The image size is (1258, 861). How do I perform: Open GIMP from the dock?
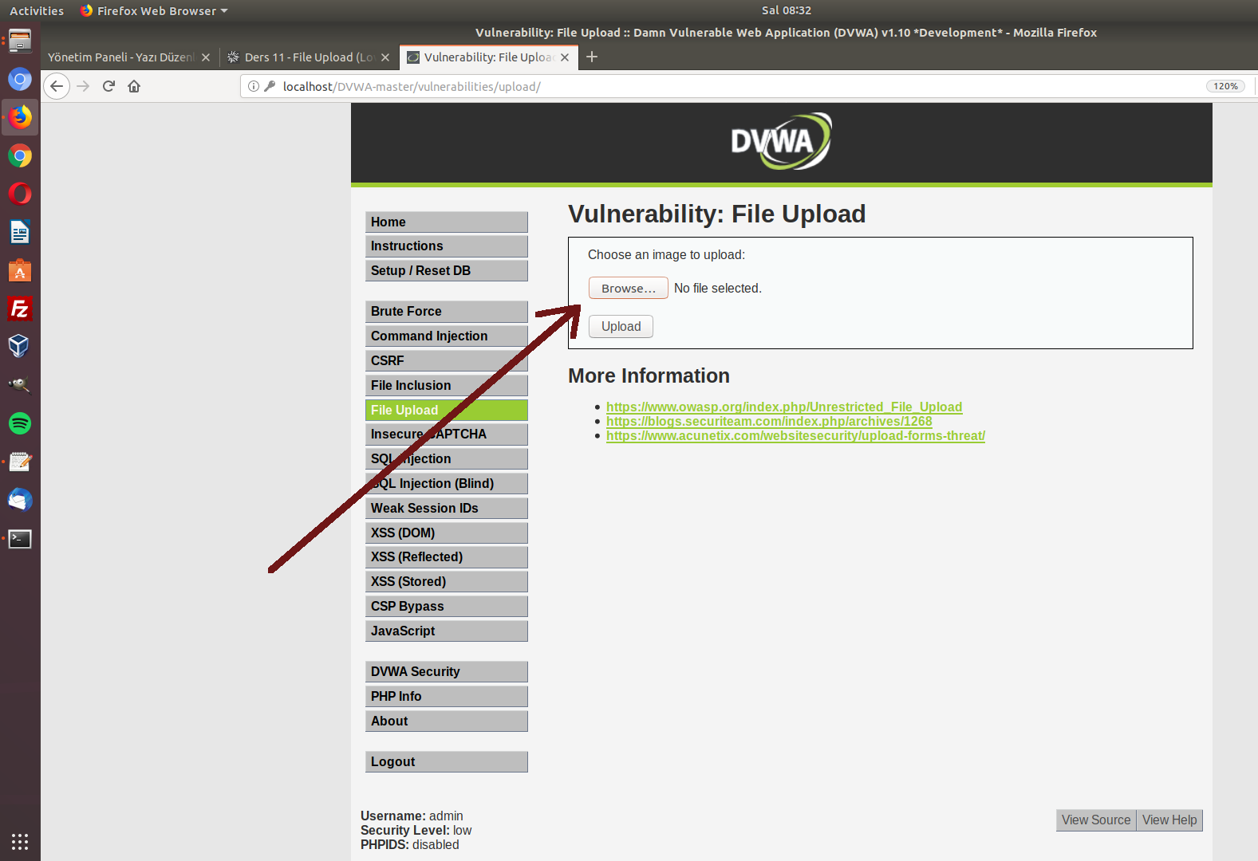(20, 385)
